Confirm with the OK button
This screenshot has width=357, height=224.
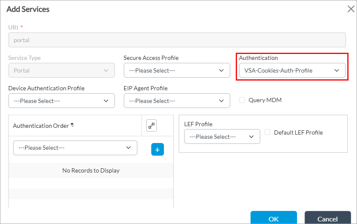pyautogui.click(x=274, y=218)
